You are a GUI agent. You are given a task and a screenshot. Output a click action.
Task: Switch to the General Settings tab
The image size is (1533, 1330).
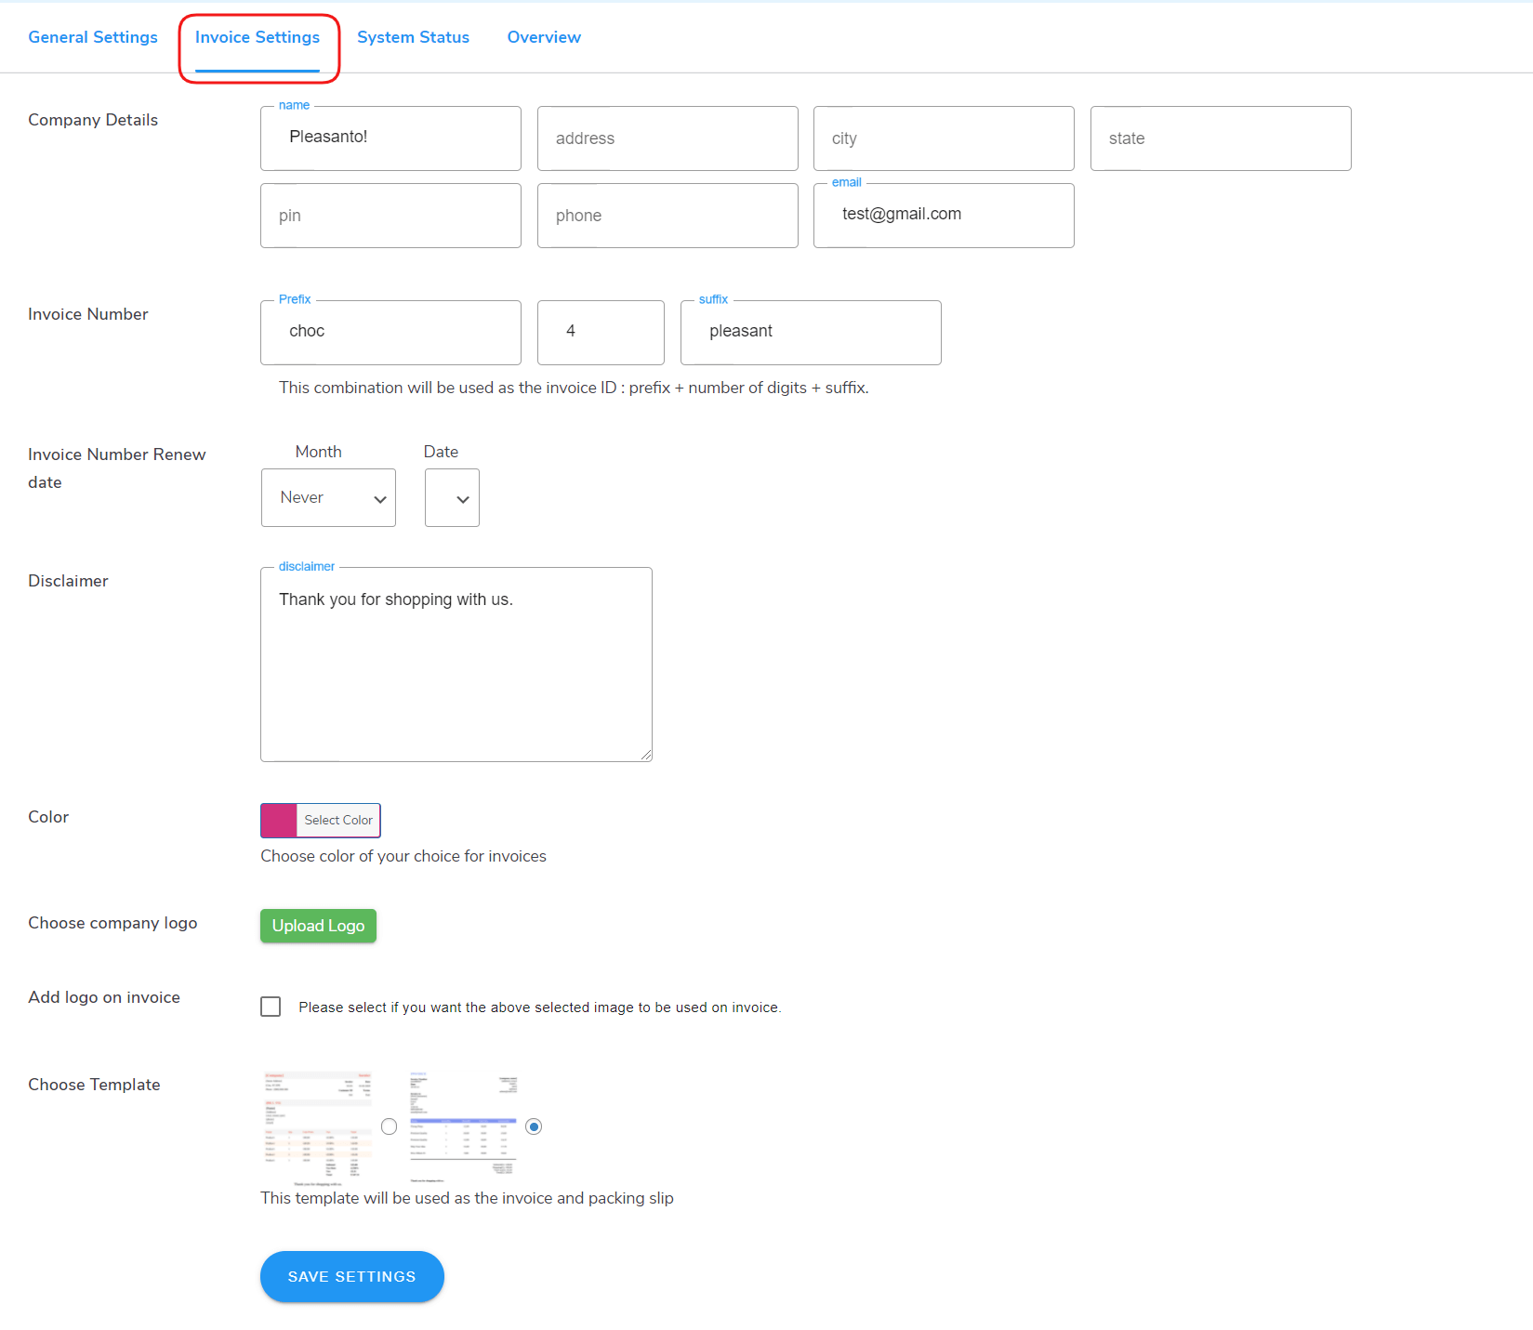point(92,37)
